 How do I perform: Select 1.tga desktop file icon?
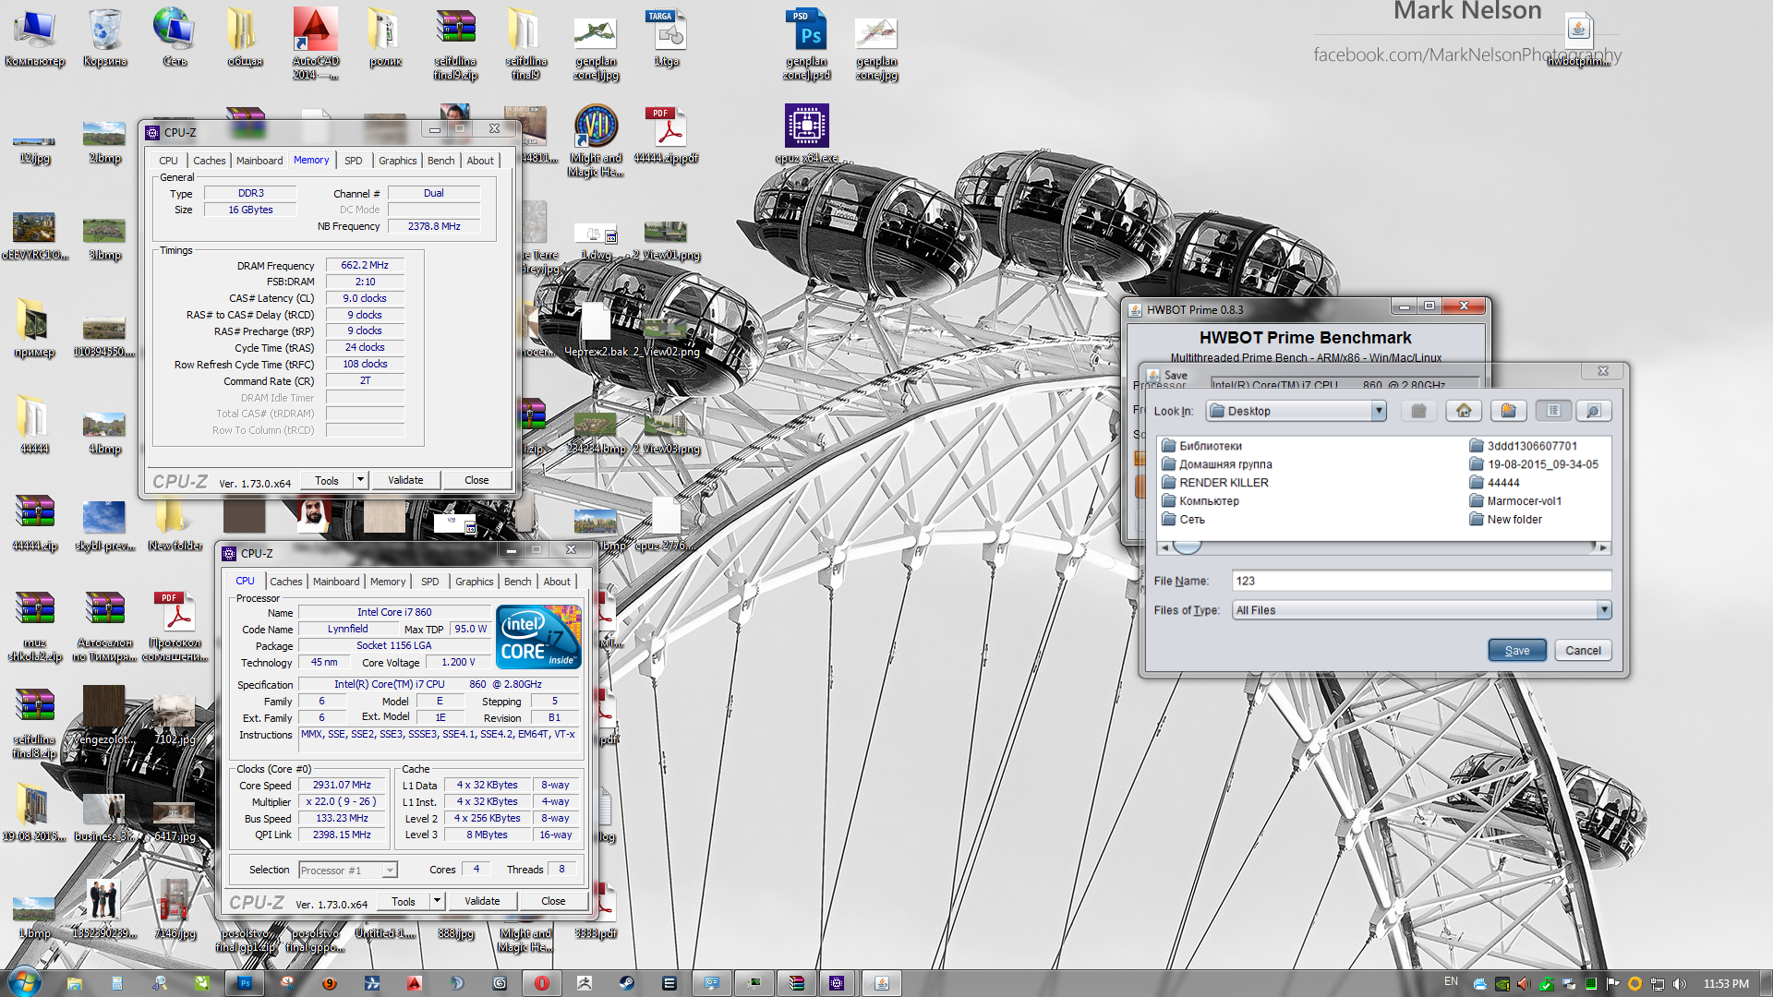click(666, 37)
